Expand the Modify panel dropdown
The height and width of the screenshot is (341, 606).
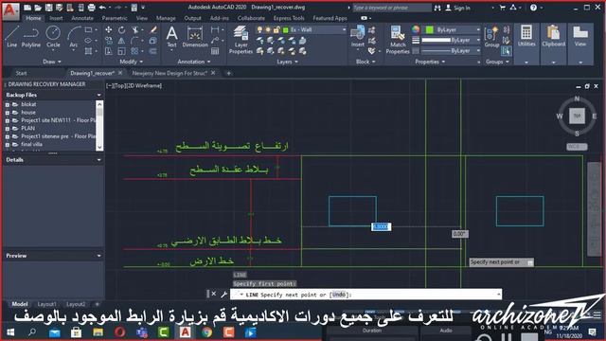131,62
